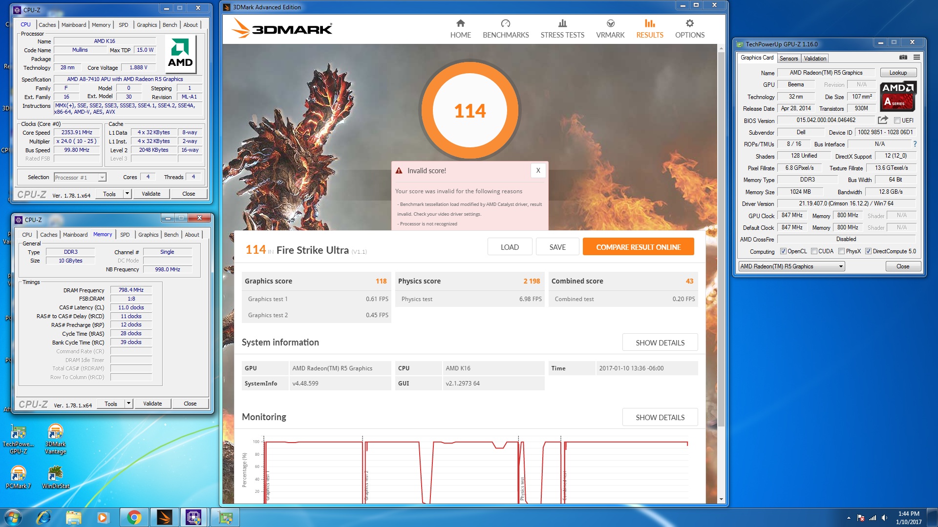Click the Tools button in bottom CPU-Z window
This screenshot has height=527, width=938.
point(111,404)
